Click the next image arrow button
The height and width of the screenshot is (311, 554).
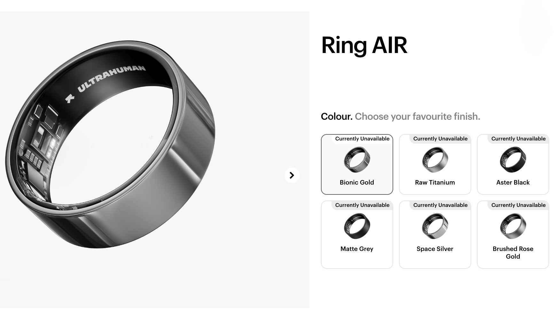click(x=292, y=175)
